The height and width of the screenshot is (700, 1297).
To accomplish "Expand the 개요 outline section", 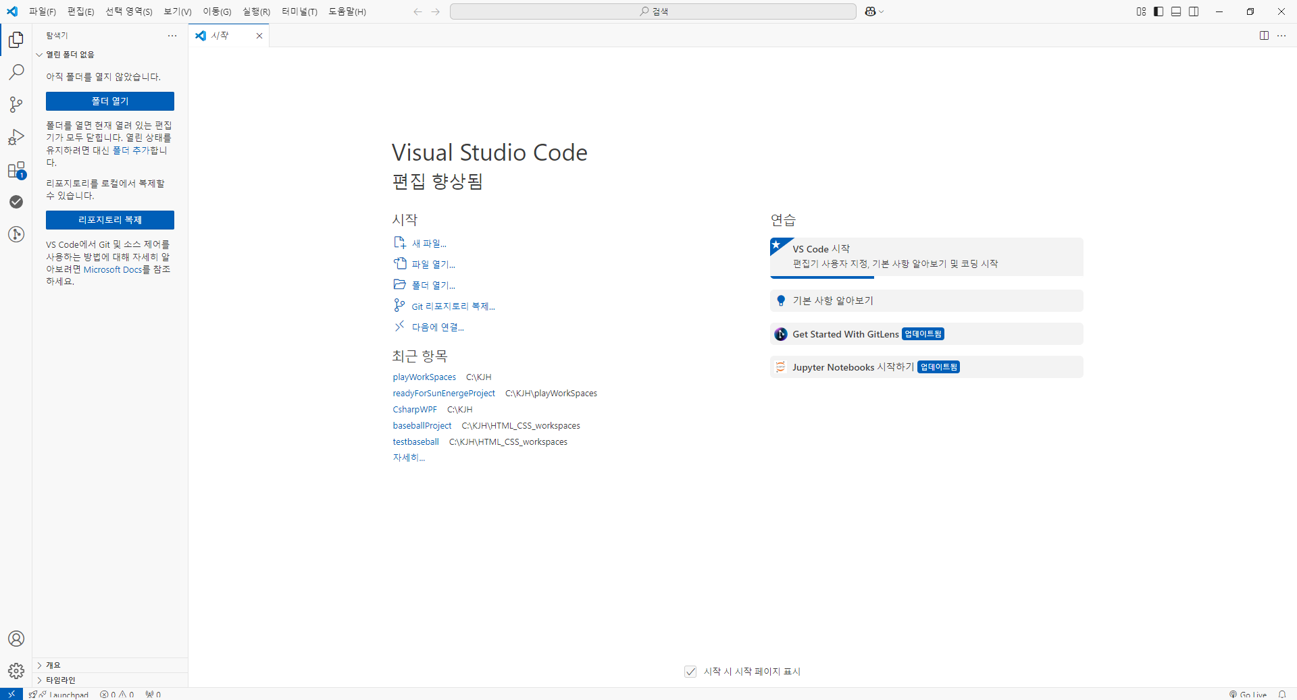I will (110, 666).
